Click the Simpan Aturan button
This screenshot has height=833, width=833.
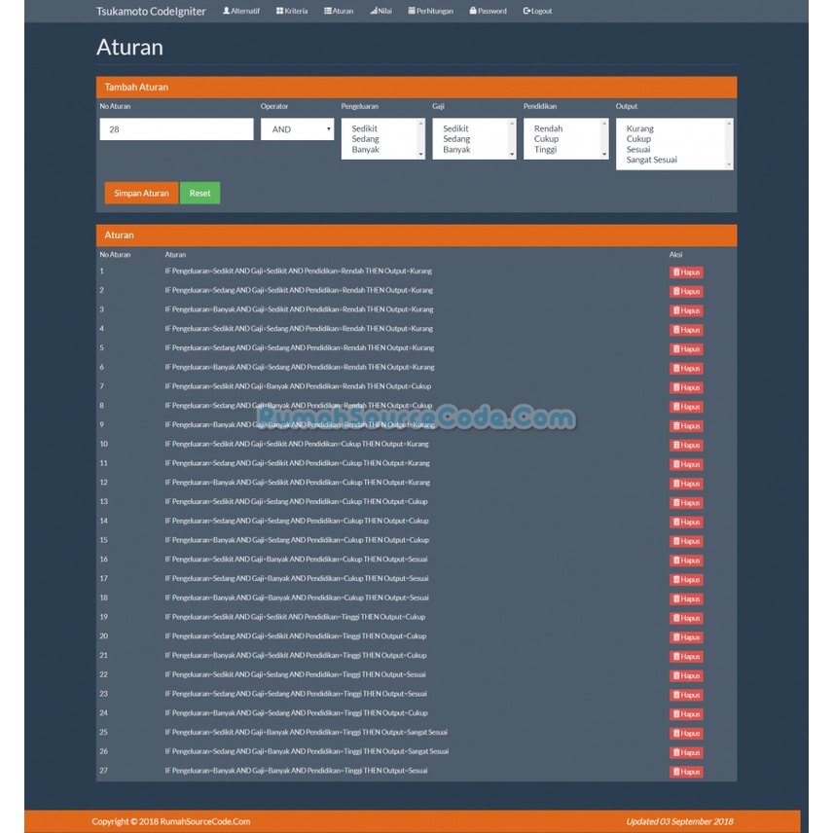coord(141,193)
